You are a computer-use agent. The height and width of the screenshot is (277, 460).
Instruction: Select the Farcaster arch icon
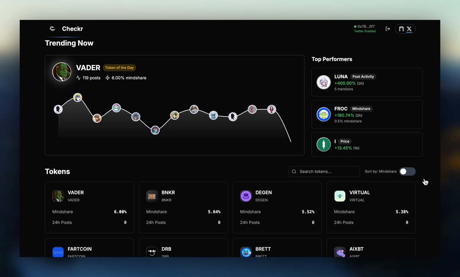(401, 29)
